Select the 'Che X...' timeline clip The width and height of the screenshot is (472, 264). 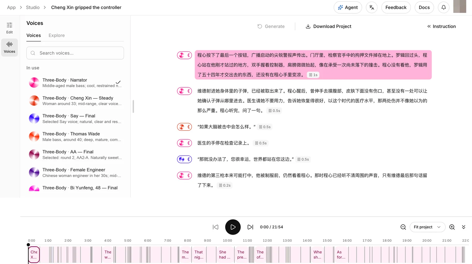[x=34, y=255]
